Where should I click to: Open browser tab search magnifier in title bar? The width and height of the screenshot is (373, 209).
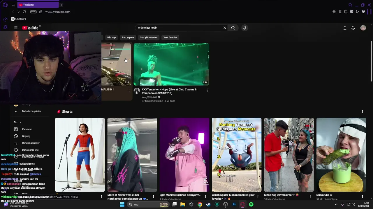350,5
